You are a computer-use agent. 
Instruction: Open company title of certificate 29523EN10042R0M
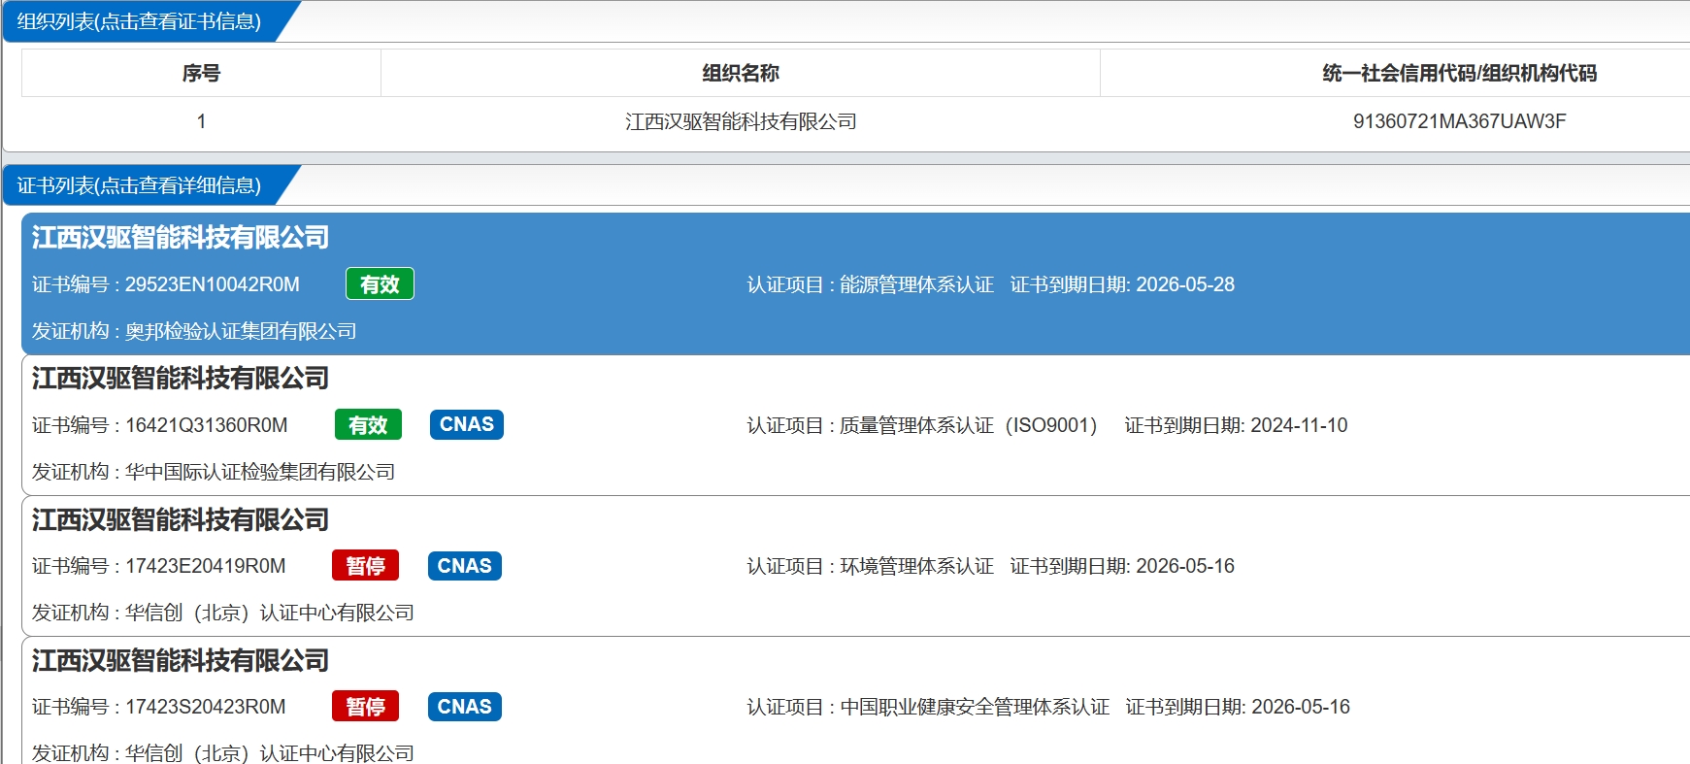click(x=181, y=237)
